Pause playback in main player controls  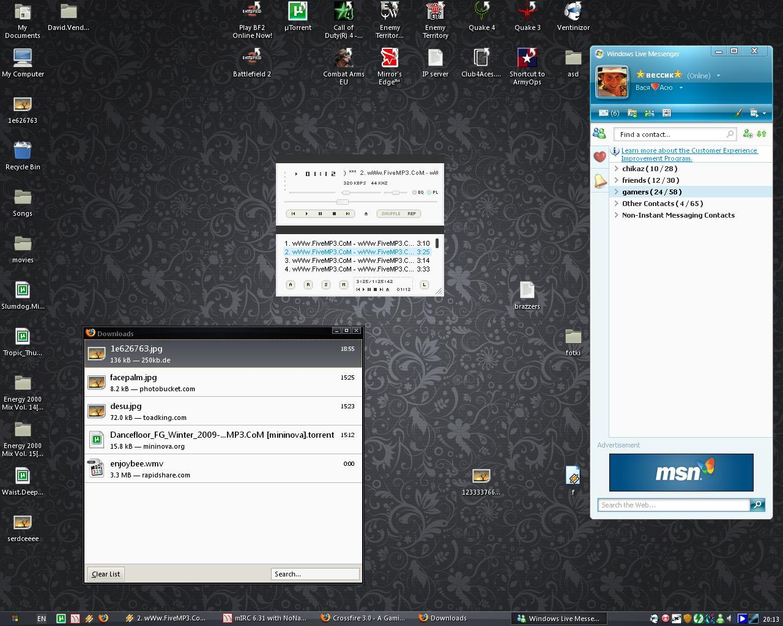tap(320, 213)
